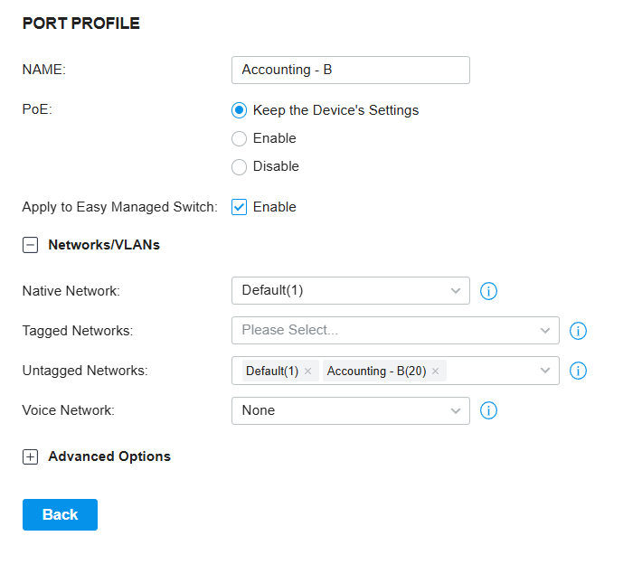Click the Networks/VLANs heading label
The width and height of the screenshot is (623, 583).
tap(104, 245)
